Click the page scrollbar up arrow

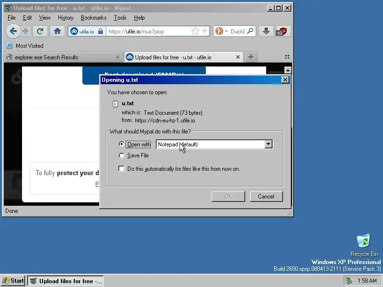(288, 70)
